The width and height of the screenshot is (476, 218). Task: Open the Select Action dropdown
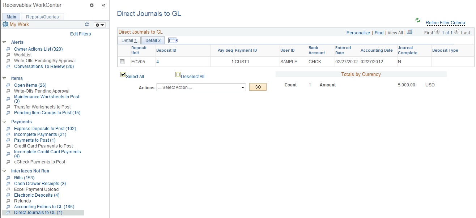point(201,87)
